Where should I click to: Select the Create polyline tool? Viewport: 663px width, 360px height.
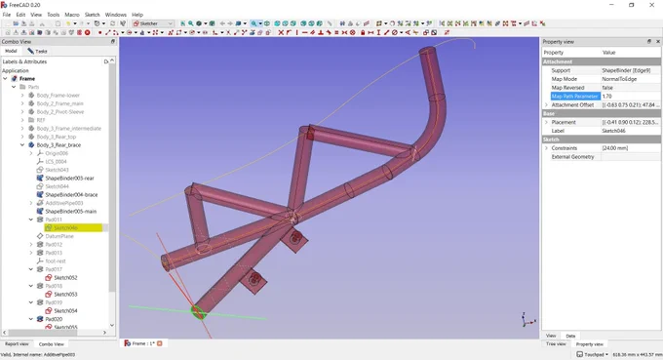[170, 32]
